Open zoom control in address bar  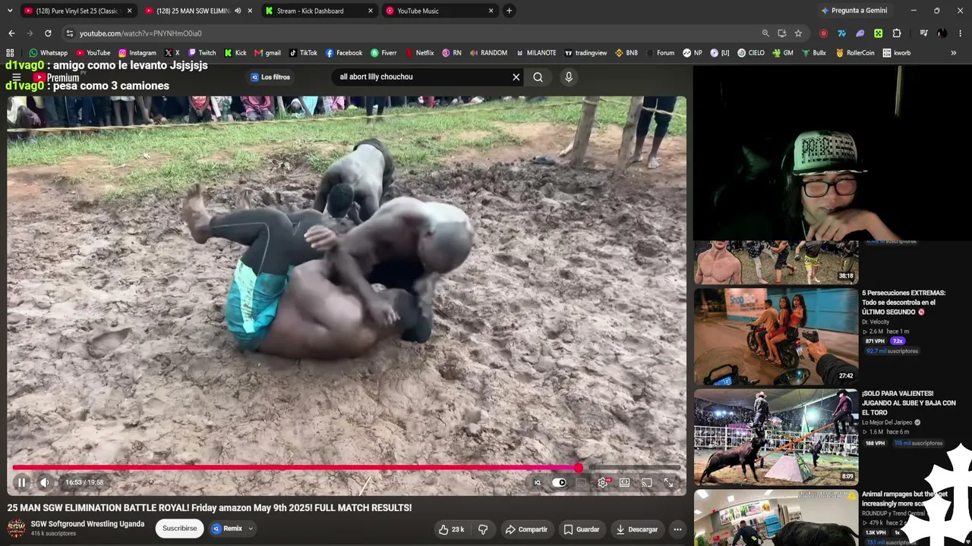click(x=765, y=33)
